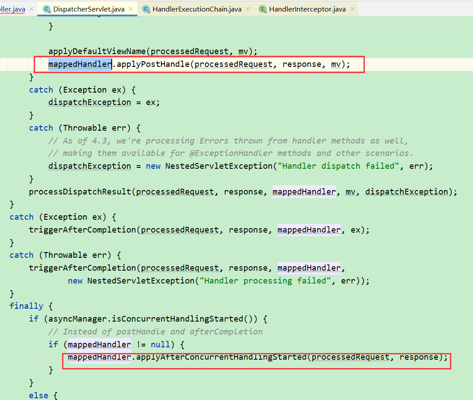
Task: Click the finally keyword
Action: click(x=26, y=306)
